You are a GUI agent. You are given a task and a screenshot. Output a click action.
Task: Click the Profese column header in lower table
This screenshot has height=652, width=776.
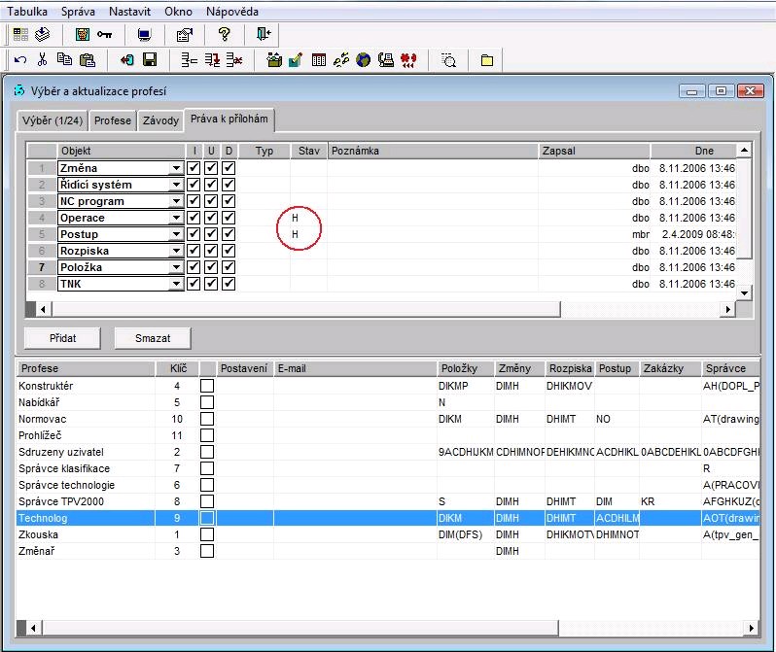(x=86, y=368)
